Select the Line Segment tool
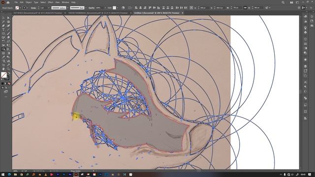 8,29
